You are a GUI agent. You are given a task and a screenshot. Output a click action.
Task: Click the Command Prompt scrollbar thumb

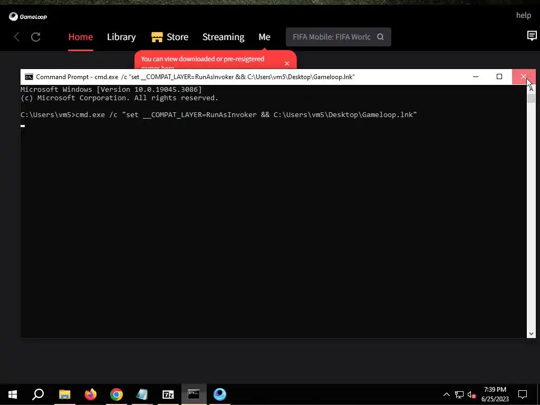[531, 98]
